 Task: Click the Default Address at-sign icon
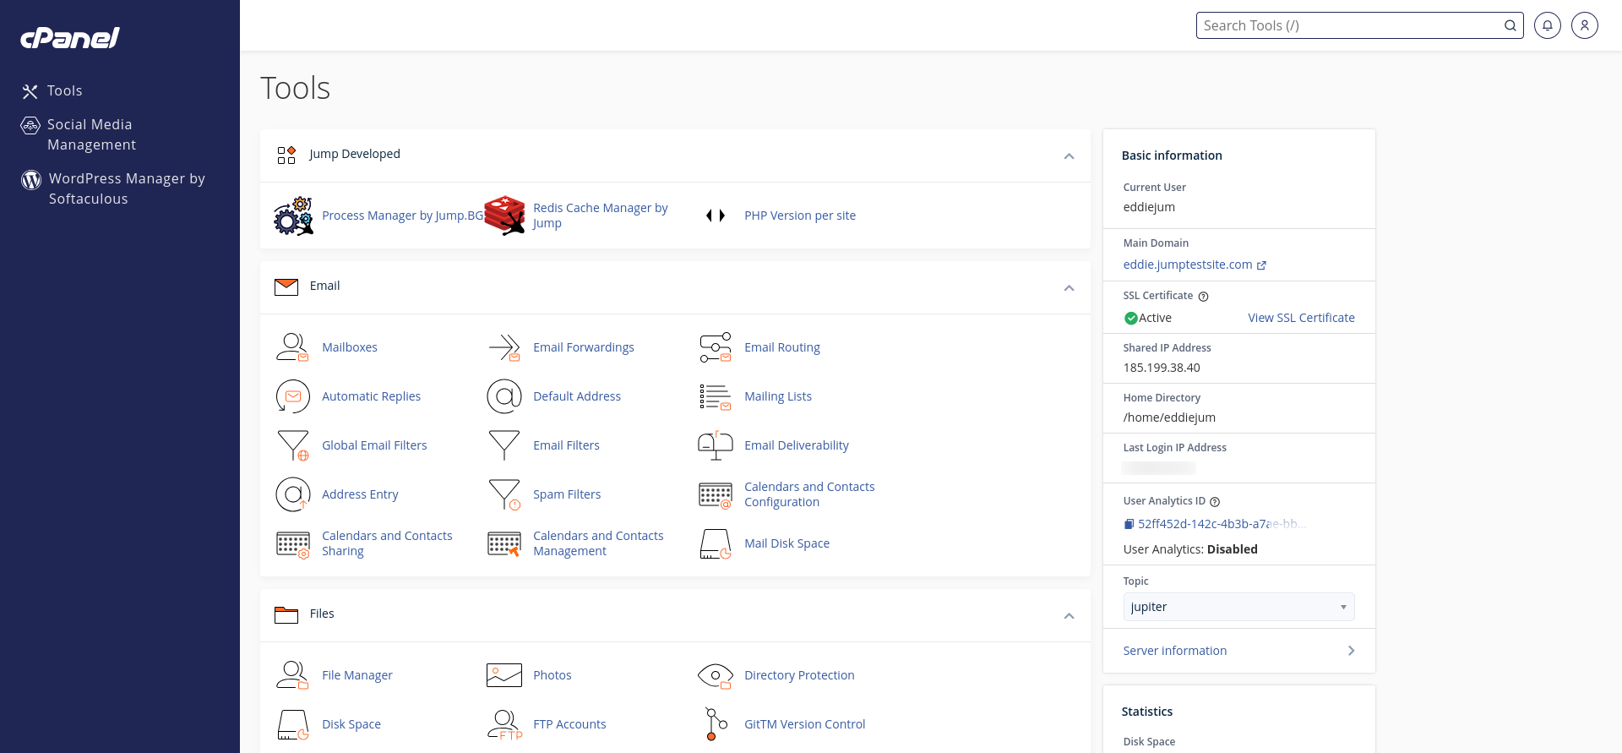[x=504, y=396]
